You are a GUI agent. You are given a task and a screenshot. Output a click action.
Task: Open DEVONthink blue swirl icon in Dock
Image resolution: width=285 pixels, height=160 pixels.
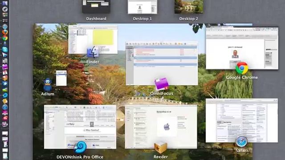coord(5,95)
